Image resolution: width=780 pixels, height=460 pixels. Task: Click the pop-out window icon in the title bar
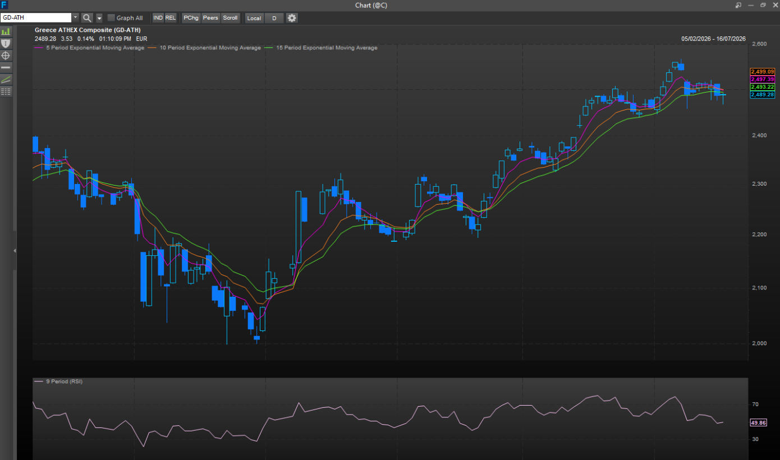738,5
